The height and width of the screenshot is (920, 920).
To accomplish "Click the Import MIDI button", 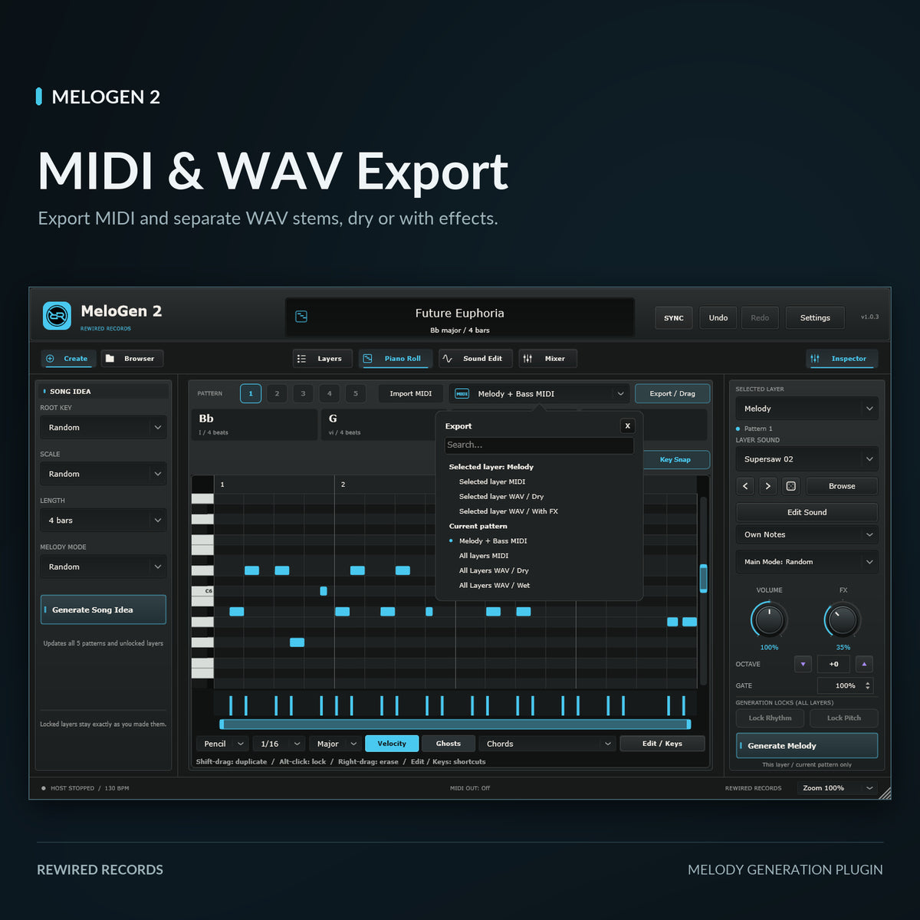I will (410, 393).
